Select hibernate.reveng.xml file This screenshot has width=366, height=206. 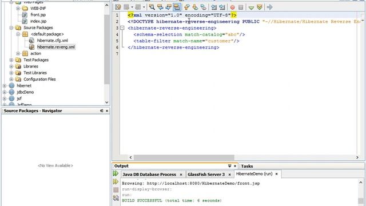(56, 47)
